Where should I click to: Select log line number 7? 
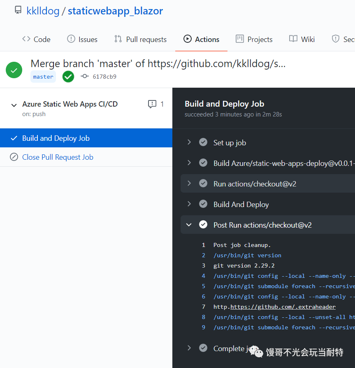click(x=204, y=307)
